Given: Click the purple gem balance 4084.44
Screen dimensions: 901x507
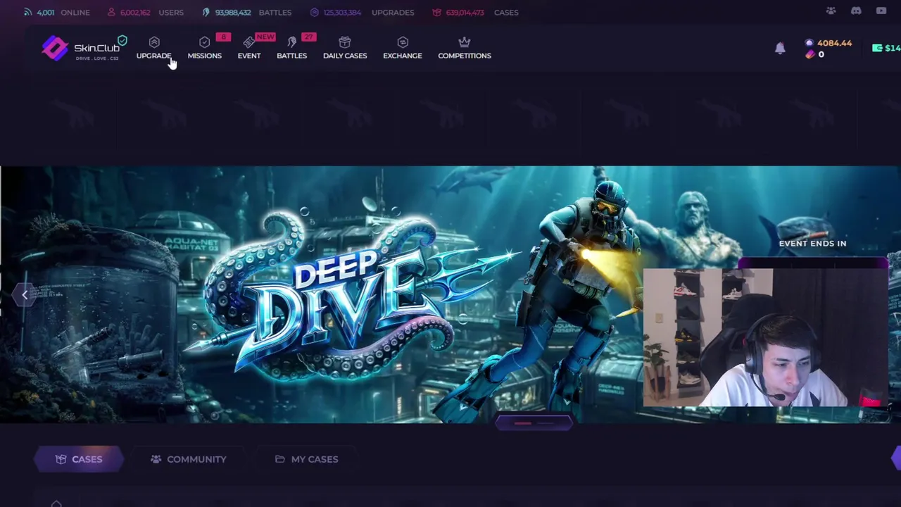Looking at the screenshot, I should click(828, 43).
